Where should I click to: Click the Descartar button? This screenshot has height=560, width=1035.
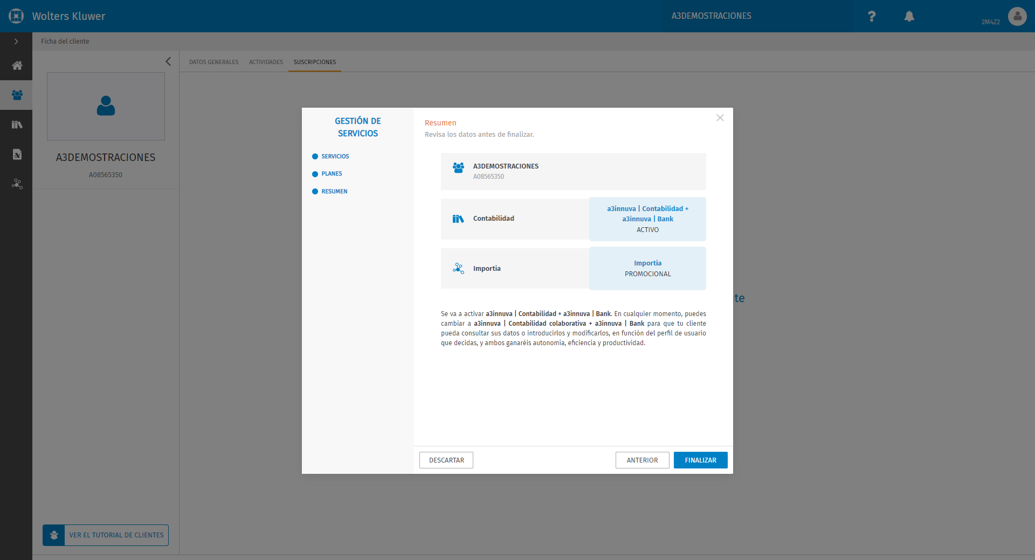coord(446,460)
